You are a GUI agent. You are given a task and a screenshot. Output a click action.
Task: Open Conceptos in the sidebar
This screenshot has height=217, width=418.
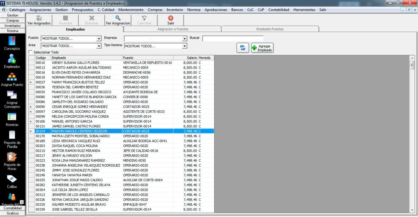click(12, 42)
